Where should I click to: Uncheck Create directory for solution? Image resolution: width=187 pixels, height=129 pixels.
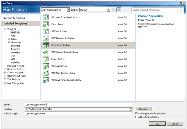(137, 113)
